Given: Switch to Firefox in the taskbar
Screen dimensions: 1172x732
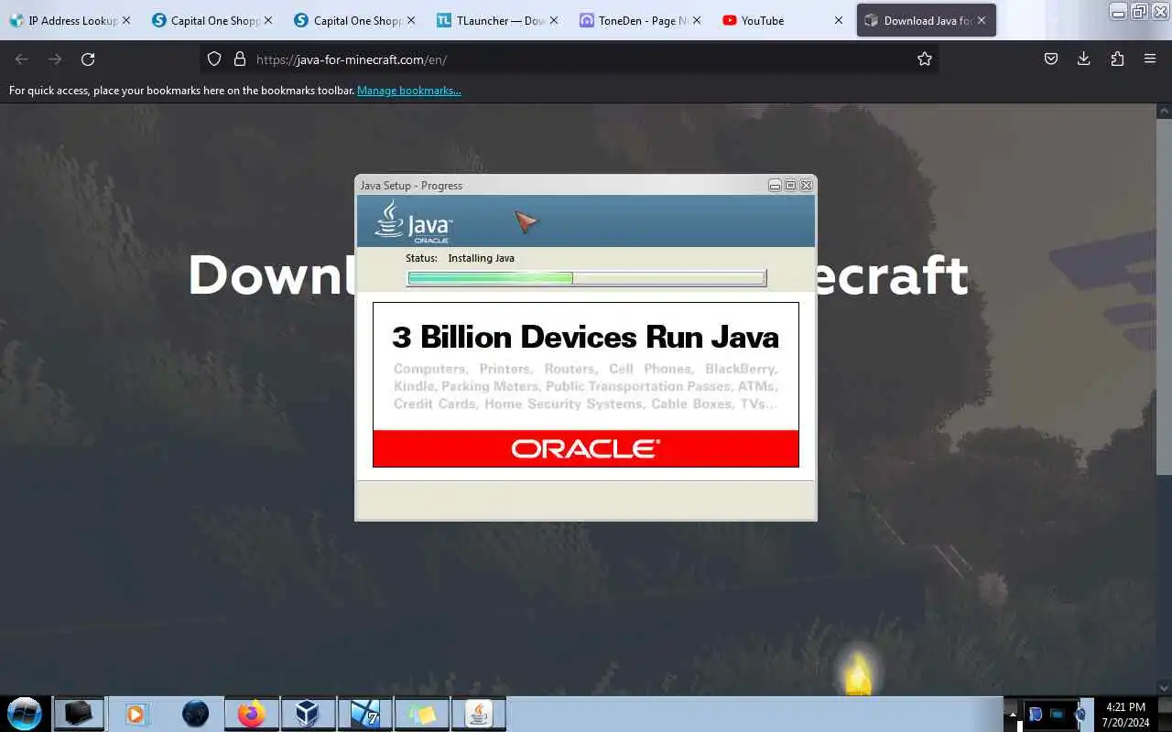Looking at the screenshot, I should click(x=251, y=714).
